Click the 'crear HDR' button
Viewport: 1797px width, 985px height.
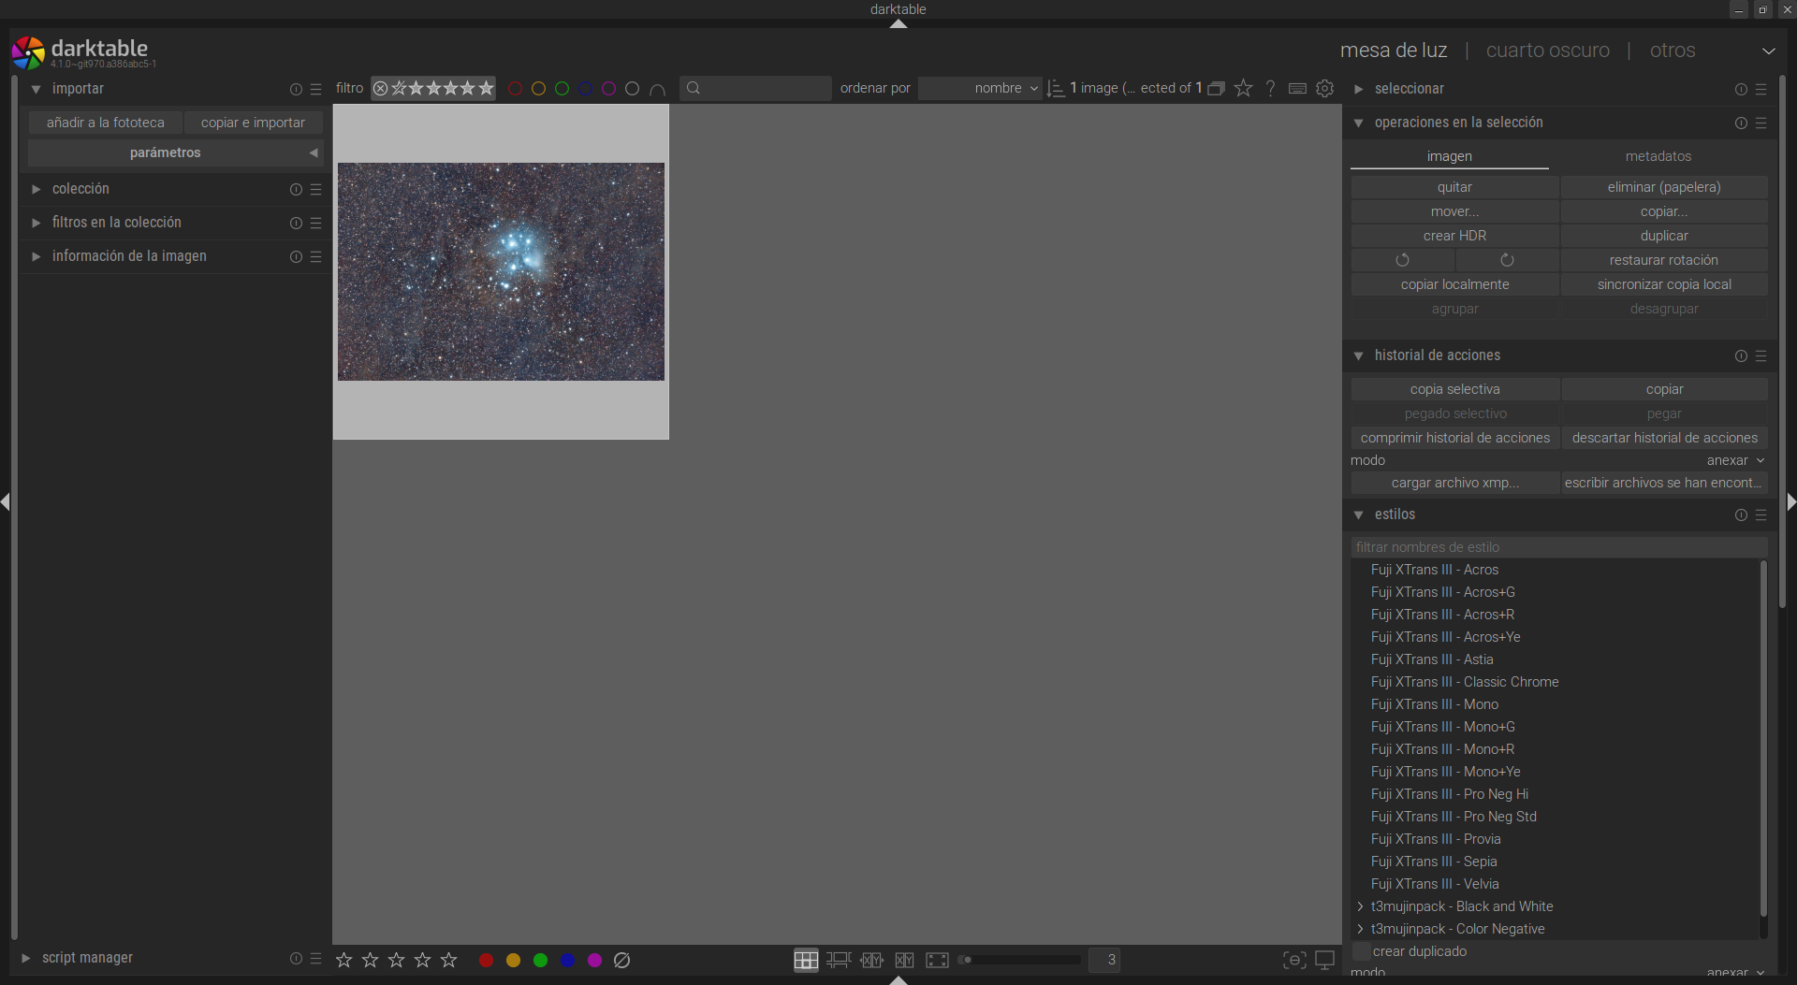pyautogui.click(x=1454, y=236)
